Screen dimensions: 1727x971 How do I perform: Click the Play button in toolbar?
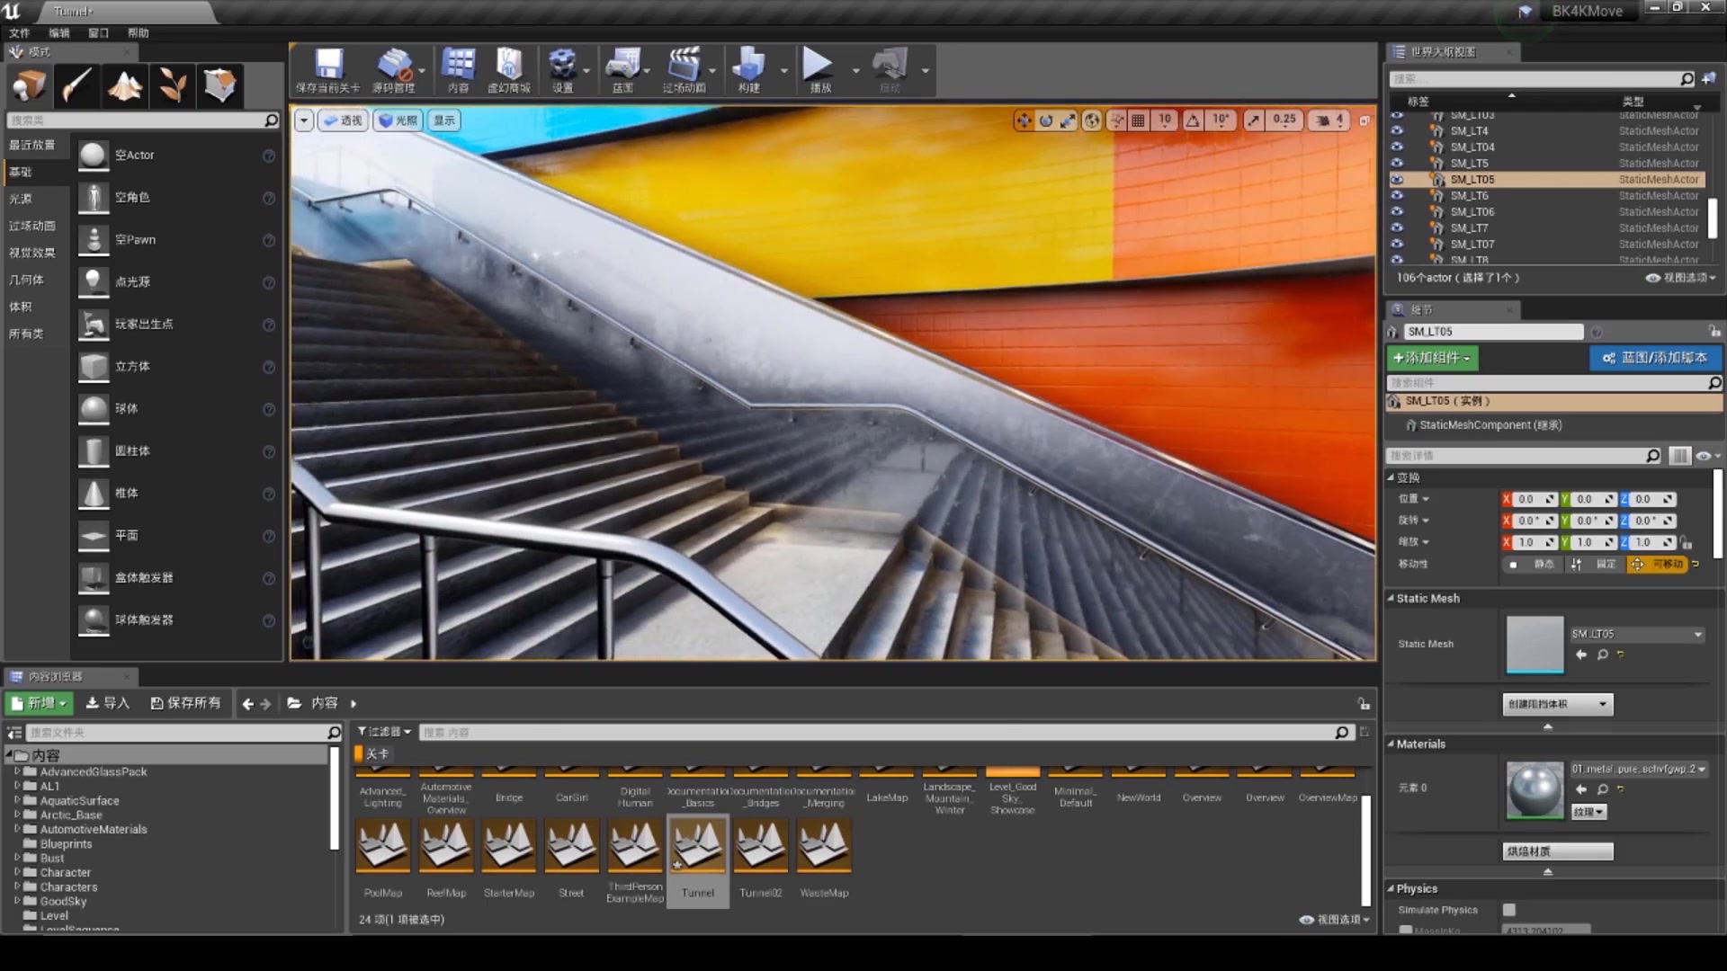(817, 65)
